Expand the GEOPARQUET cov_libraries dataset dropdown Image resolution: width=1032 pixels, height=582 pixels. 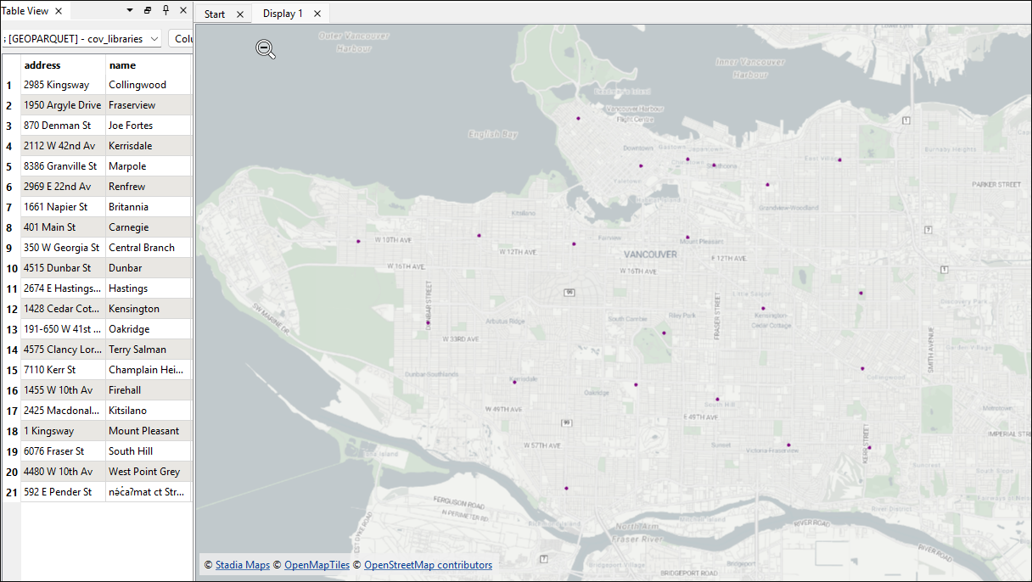154,39
